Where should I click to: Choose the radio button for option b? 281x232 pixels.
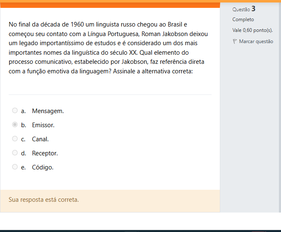(x=15, y=125)
